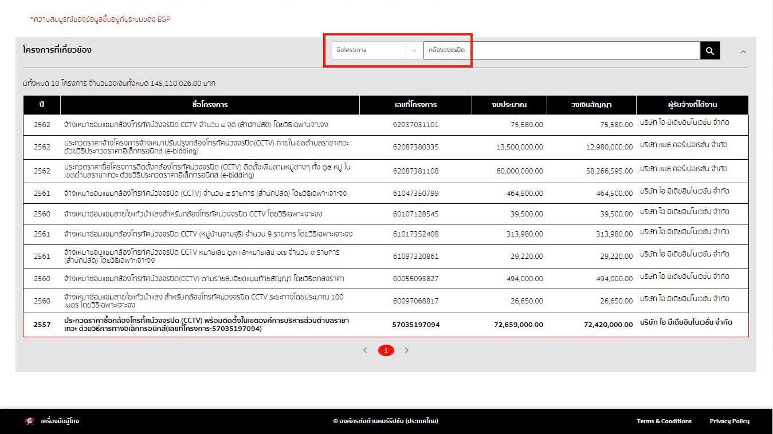Click the เครื่องมือสู้โกง footer label

[60, 421]
